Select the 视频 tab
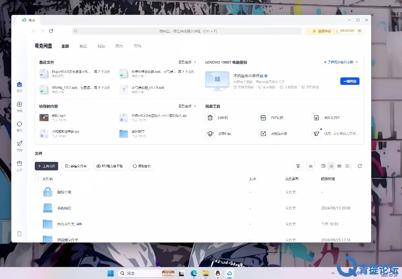402x279 pixels. pyautogui.click(x=101, y=46)
